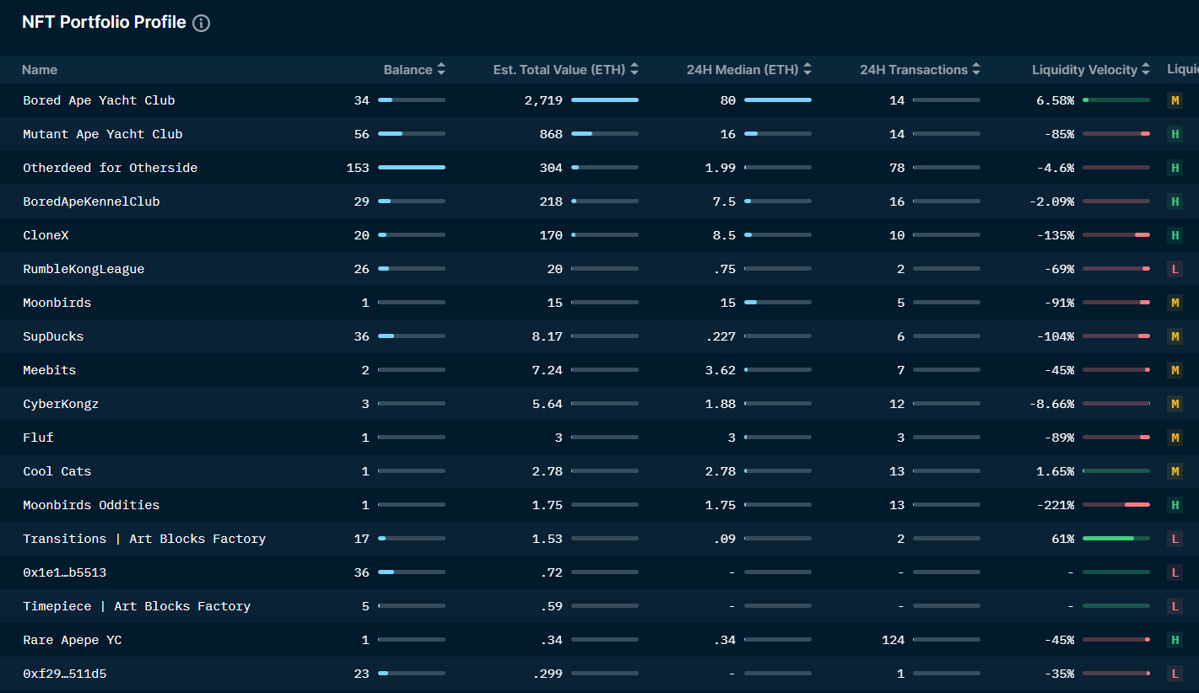The height and width of the screenshot is (693, 1199).
Task: Click the Otherdeed for Otherside balance bar
Action: coord(412,168)
